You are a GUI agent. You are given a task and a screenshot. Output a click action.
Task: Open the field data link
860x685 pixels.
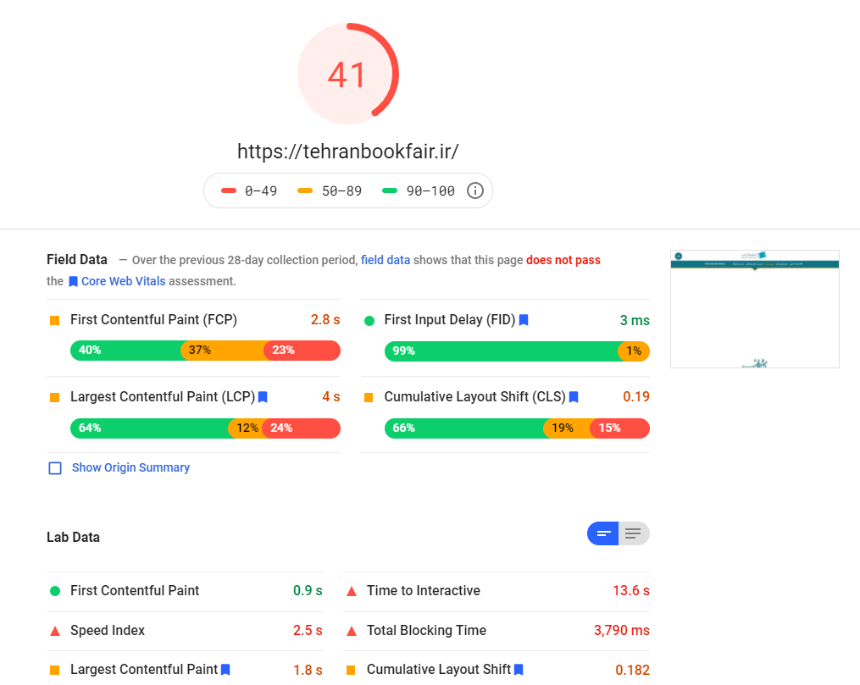(x=386, y=260)
